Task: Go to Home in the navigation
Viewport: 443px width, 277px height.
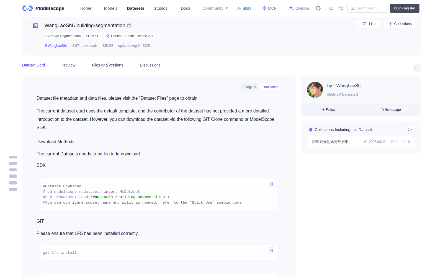Action: (86, 8)
